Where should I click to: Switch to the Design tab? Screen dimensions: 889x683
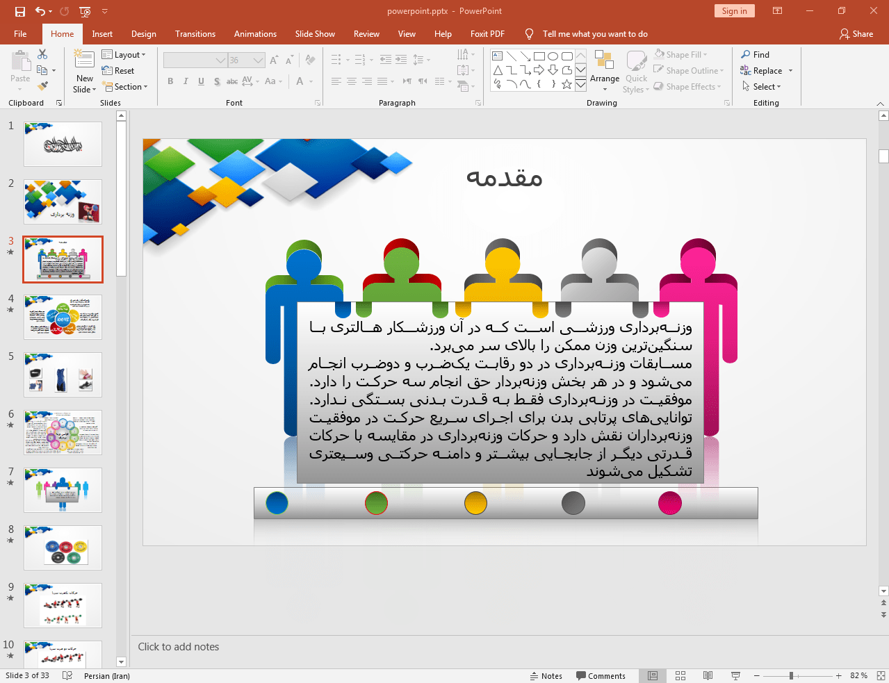[x=144, y=33]
